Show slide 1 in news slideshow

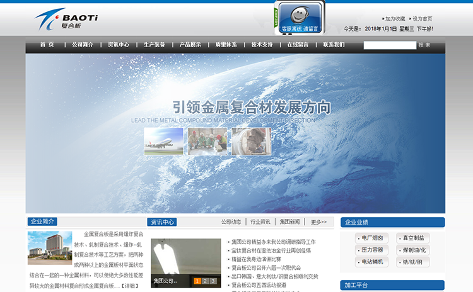(197, 281)
